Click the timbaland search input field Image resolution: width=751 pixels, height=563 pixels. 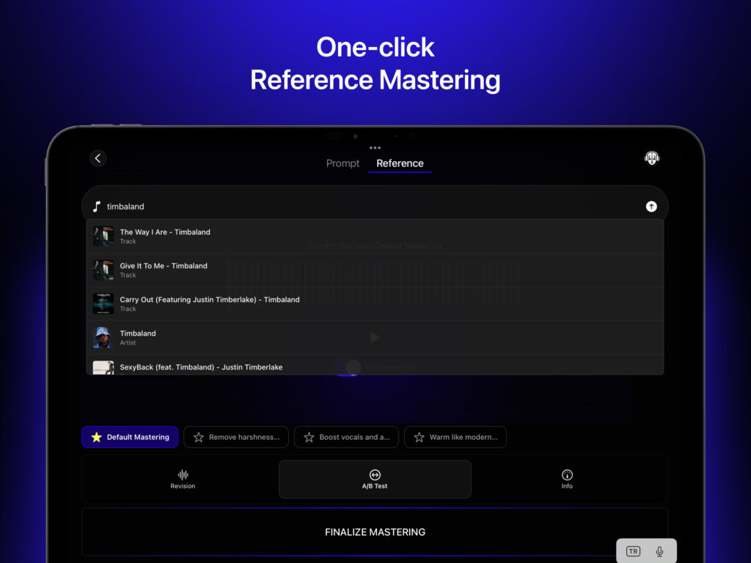click(x=367, y=207)
